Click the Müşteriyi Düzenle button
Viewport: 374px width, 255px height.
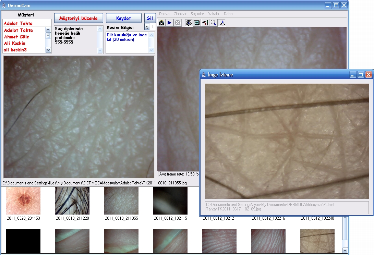pos(79,18)
